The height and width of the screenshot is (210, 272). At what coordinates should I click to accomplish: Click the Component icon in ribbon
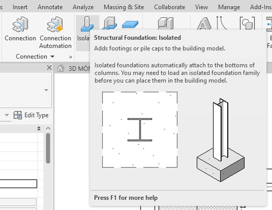point(166,23)
